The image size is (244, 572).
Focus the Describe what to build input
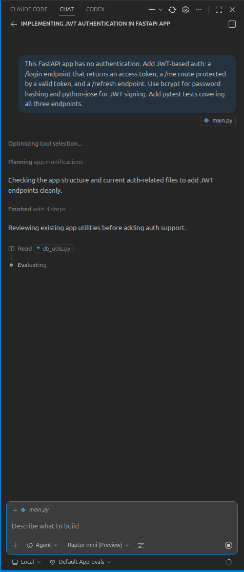click(122, 526)
